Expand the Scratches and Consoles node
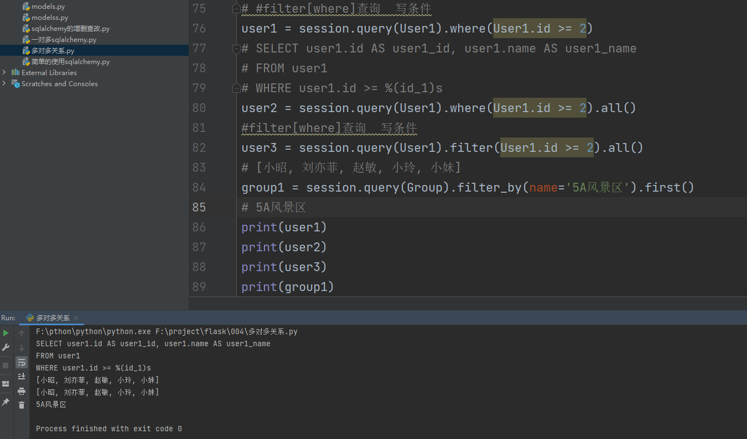 click(x=4, y=83)
